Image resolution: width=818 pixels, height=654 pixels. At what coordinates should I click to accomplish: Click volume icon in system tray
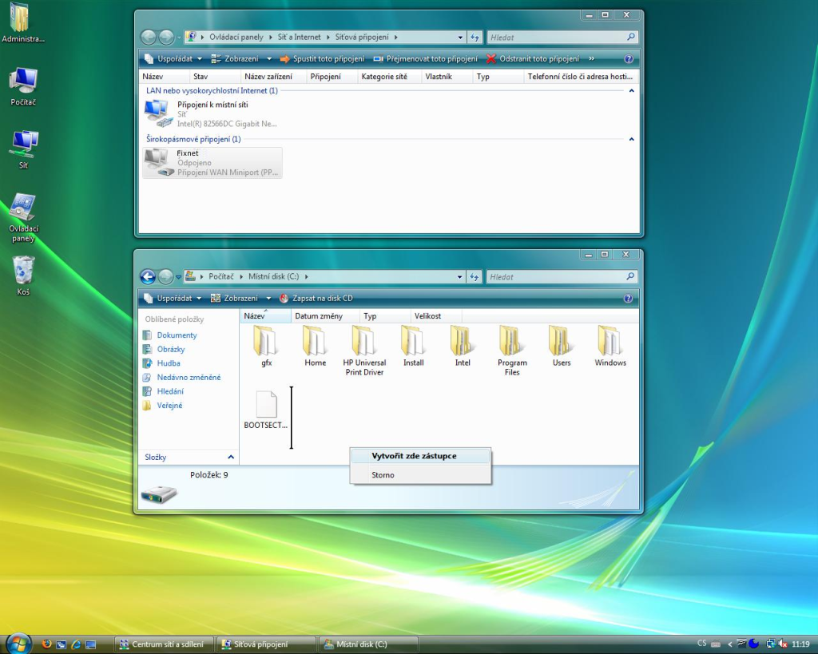pyautogui.click(x=783, y=644)
